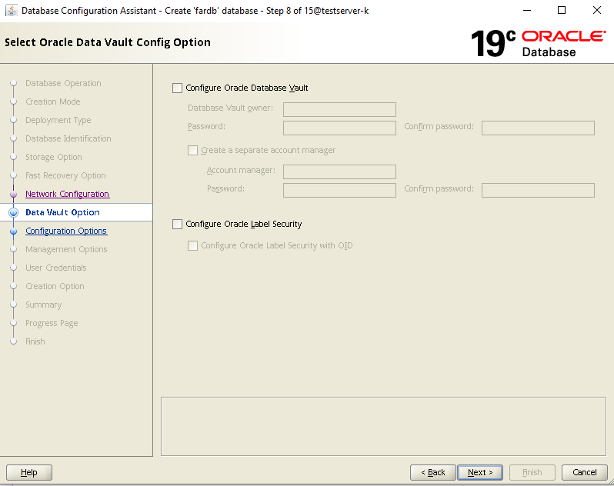Viewport: 614px width, 486px height.
Task: Click the Storage Option step
Action: click(x=54, y=157)
